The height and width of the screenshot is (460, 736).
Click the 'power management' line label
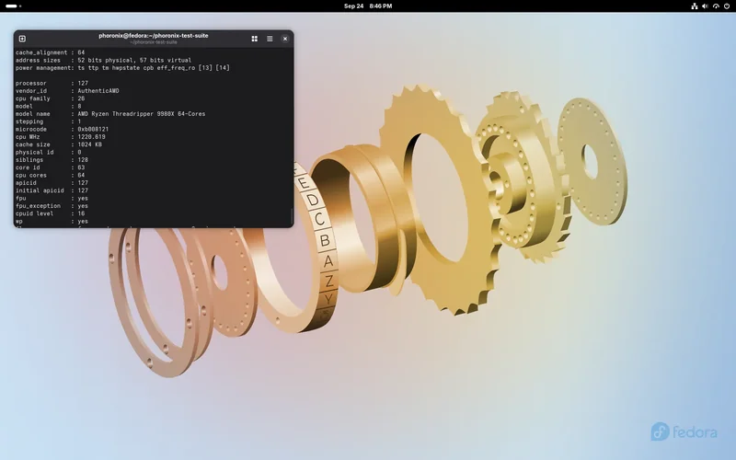click(43, 68)
